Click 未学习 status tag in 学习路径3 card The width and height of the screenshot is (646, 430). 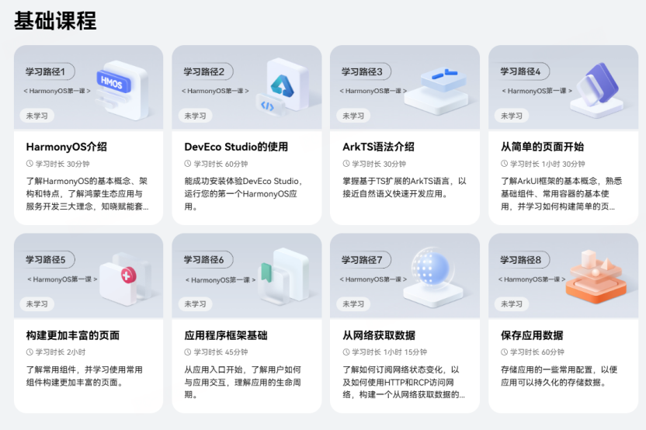(353, 116)
